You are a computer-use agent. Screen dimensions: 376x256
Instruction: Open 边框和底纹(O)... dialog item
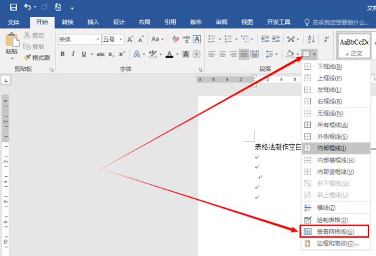click(x=336, y=244)
